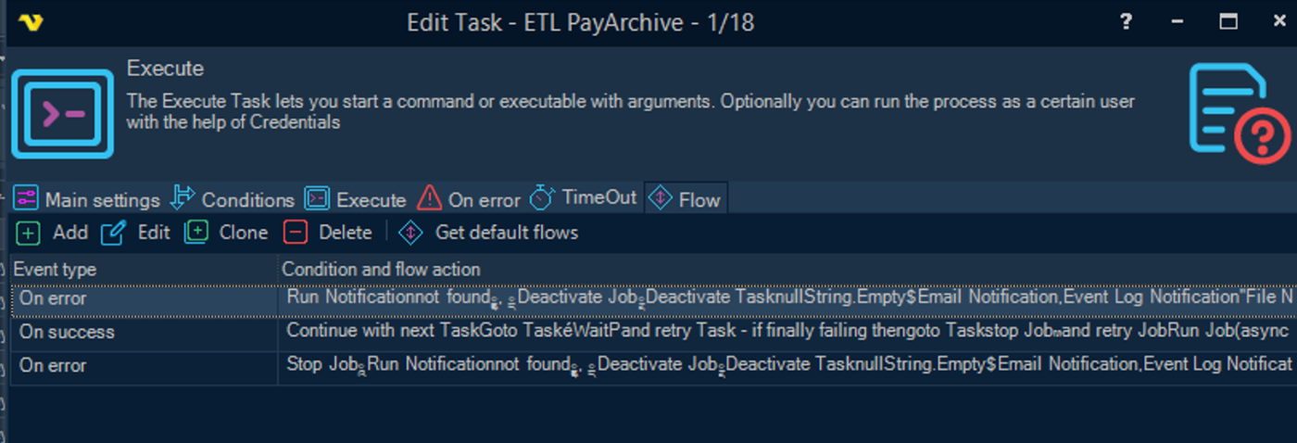Click the yellow app logo icon
This screenshot has height=443, width=1297.
(29, 22)
